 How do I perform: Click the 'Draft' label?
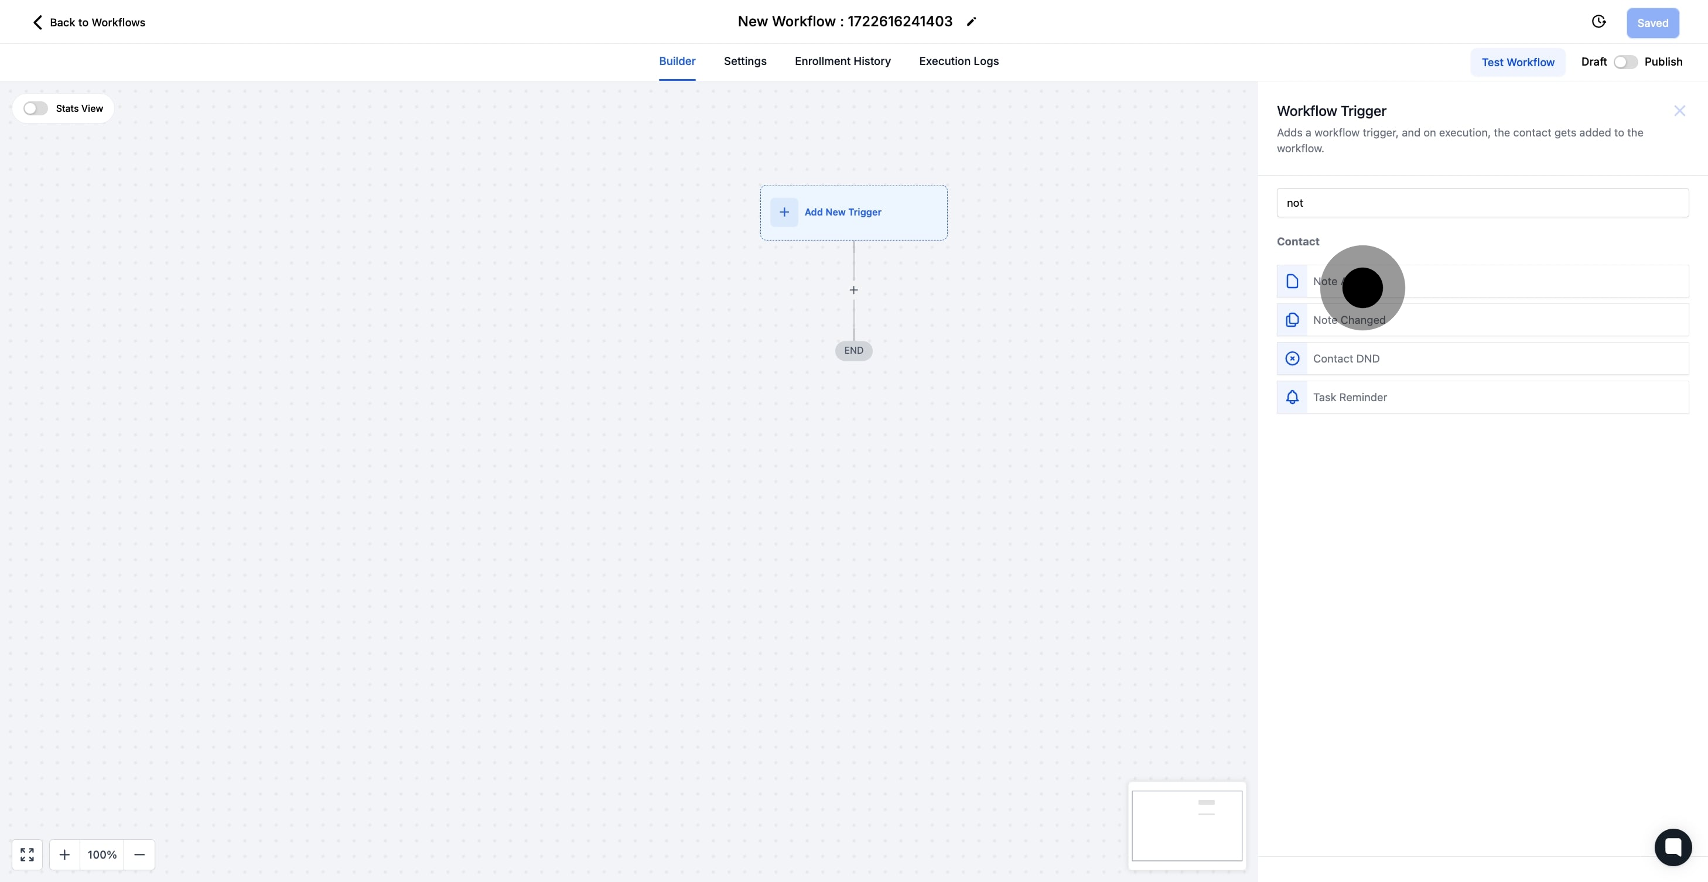tap(1593, 61)
